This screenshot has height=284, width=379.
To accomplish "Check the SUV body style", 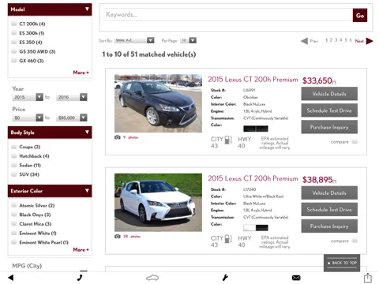I will click(x=14, y=174).
